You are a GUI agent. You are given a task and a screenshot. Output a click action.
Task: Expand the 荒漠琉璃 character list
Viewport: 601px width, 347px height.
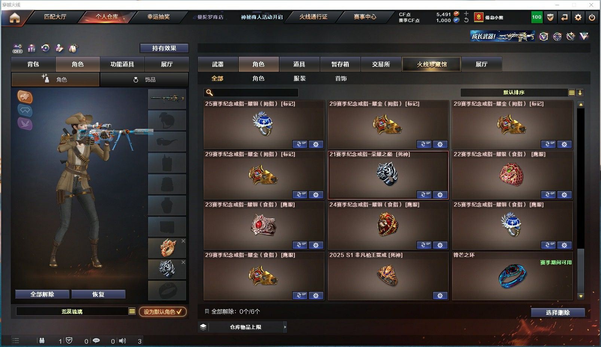pyautogui.click(x=132, y=311)
